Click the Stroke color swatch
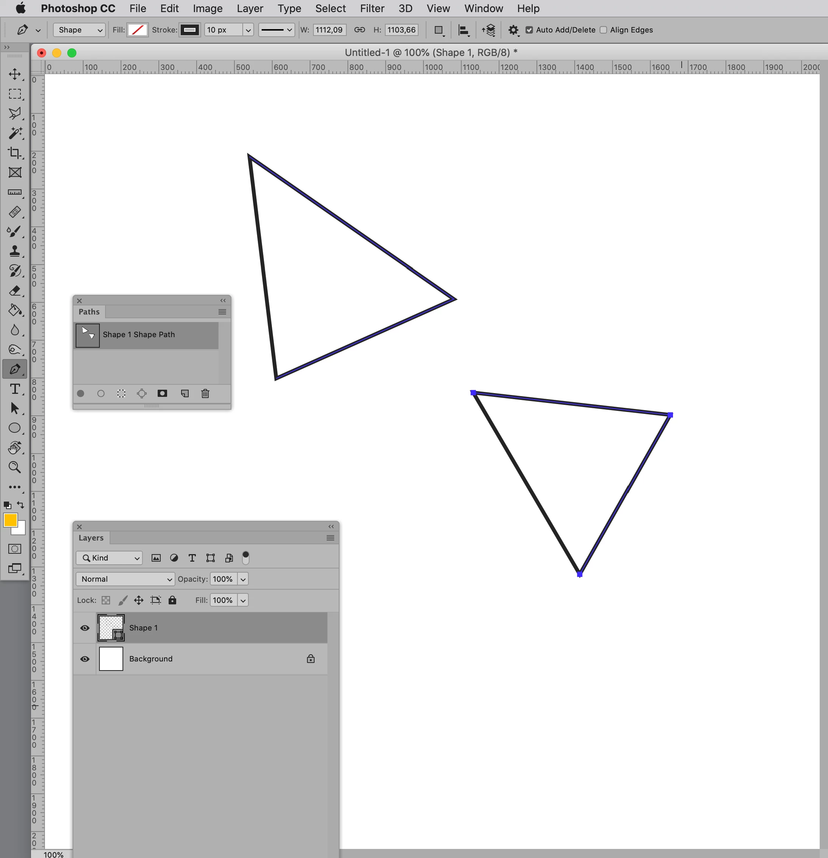This screenshot has height=858, width=828. tap(189, 30)
